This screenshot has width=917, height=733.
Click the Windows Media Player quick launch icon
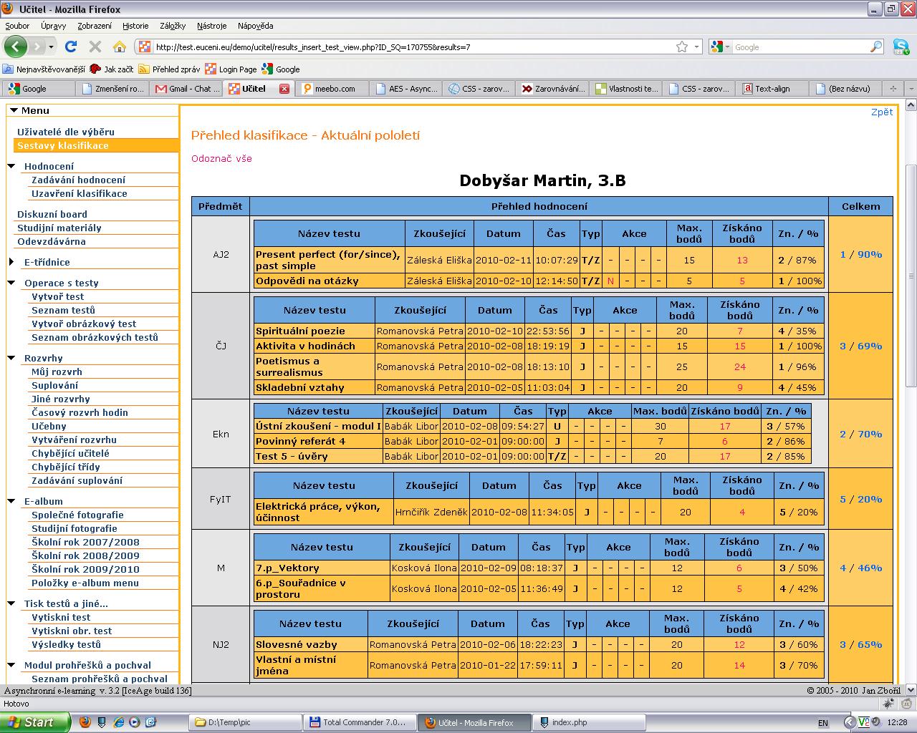[x=134, y=722]
